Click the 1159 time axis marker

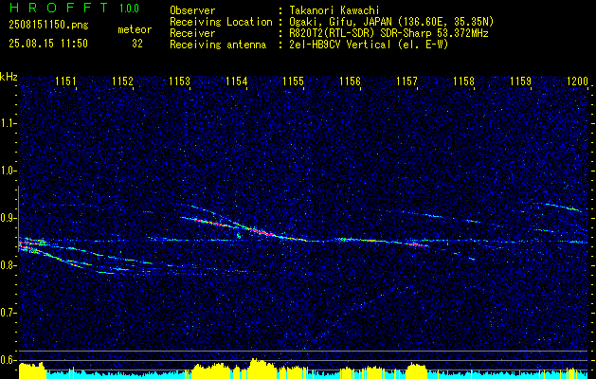tap(520, 81)
